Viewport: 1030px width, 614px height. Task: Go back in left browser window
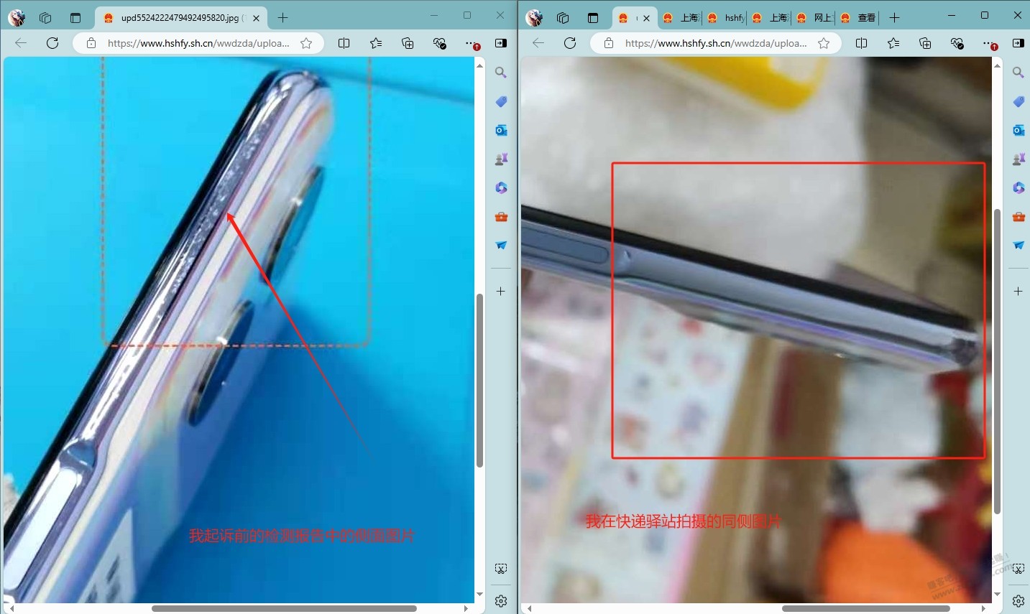(x=21, y=43)
